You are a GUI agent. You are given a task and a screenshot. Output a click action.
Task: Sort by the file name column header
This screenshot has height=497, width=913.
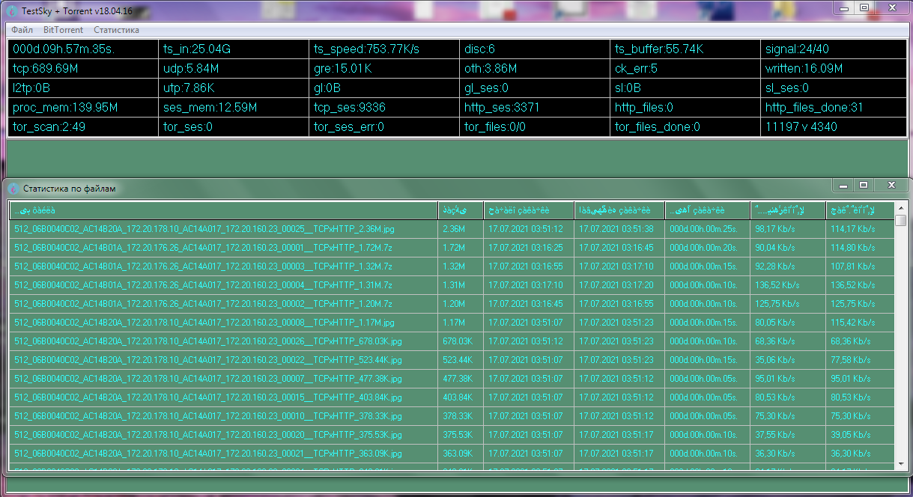223,210
